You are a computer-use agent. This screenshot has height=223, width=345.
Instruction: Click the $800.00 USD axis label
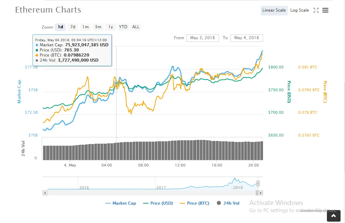point(276,67)
